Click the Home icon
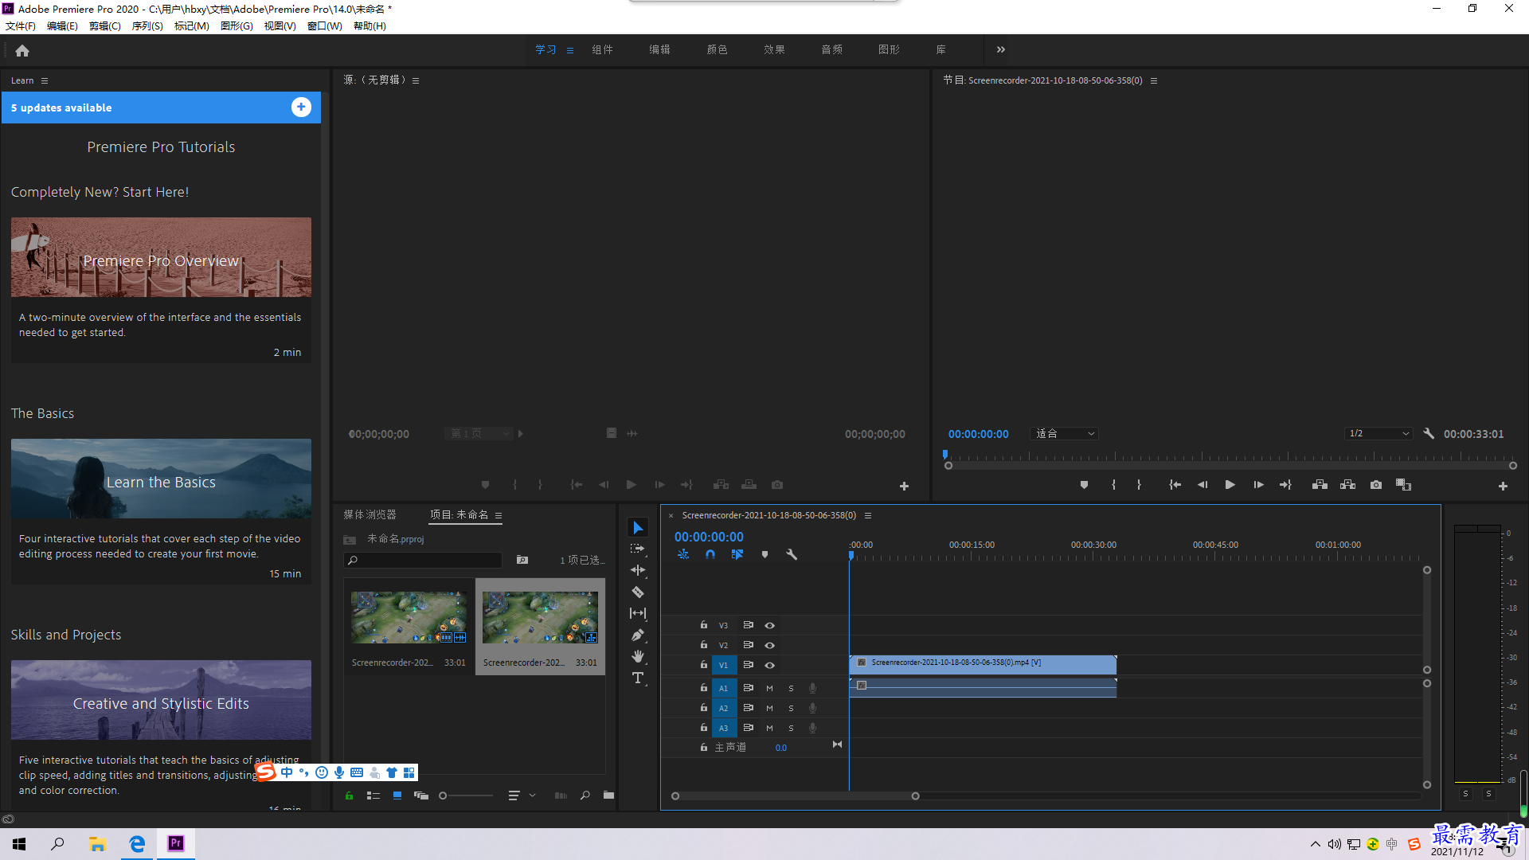The height and width of the screenshot is (860, 1529). 22,50
